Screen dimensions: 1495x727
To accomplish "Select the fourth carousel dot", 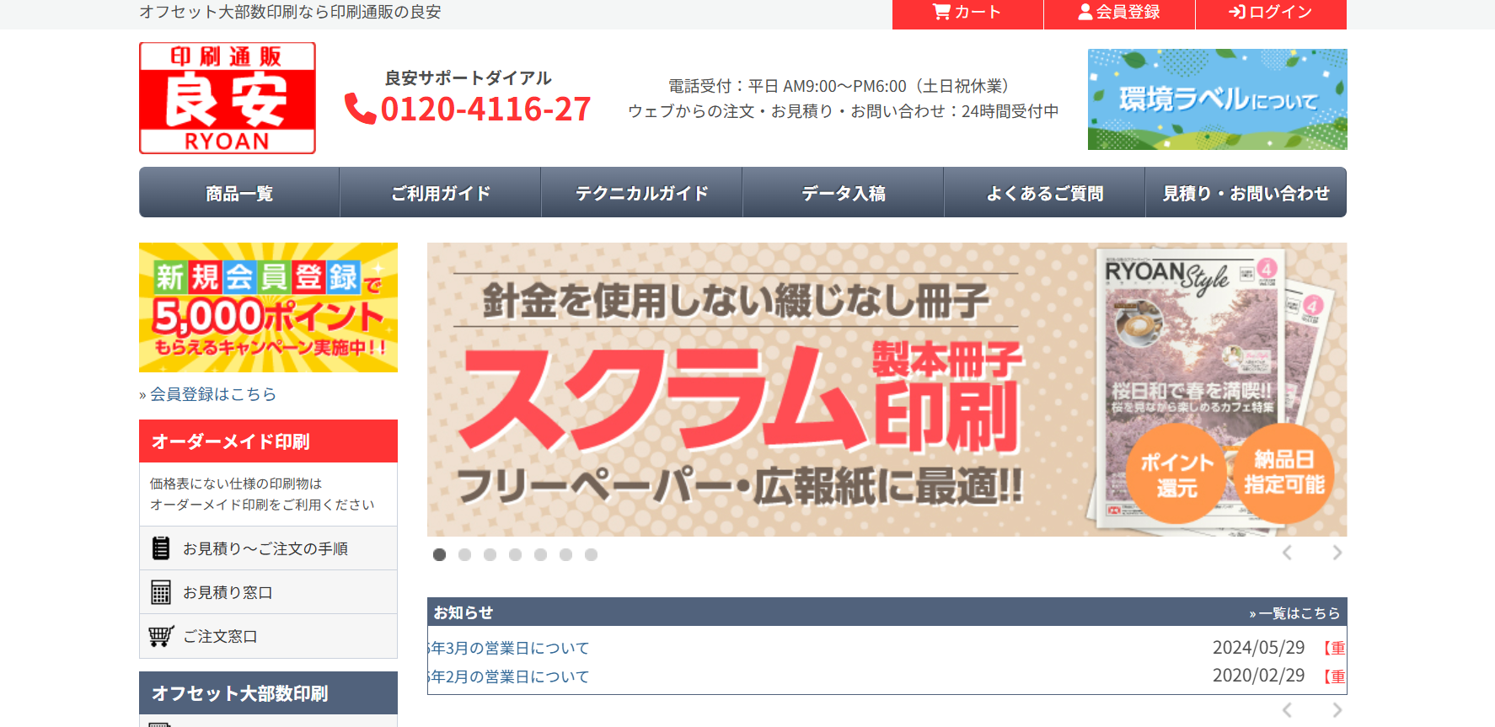I will tap(515, 554).
